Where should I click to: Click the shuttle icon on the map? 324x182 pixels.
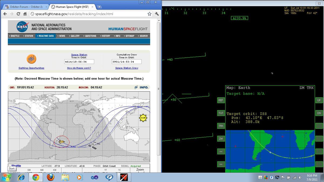pyautogui.click(x=62, y=142)
